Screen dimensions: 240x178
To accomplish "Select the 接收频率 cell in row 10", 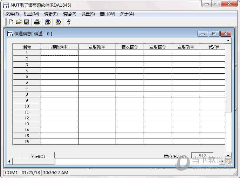I will [60, 106].
